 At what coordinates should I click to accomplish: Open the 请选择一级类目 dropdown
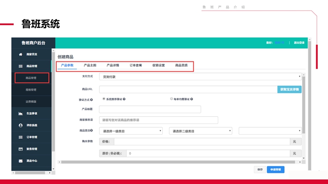click(131, 131)
